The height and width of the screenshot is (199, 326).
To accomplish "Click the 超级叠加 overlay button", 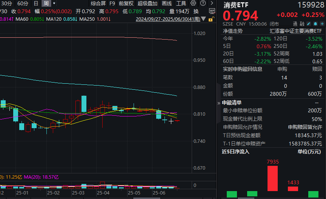I will point(148,3).
